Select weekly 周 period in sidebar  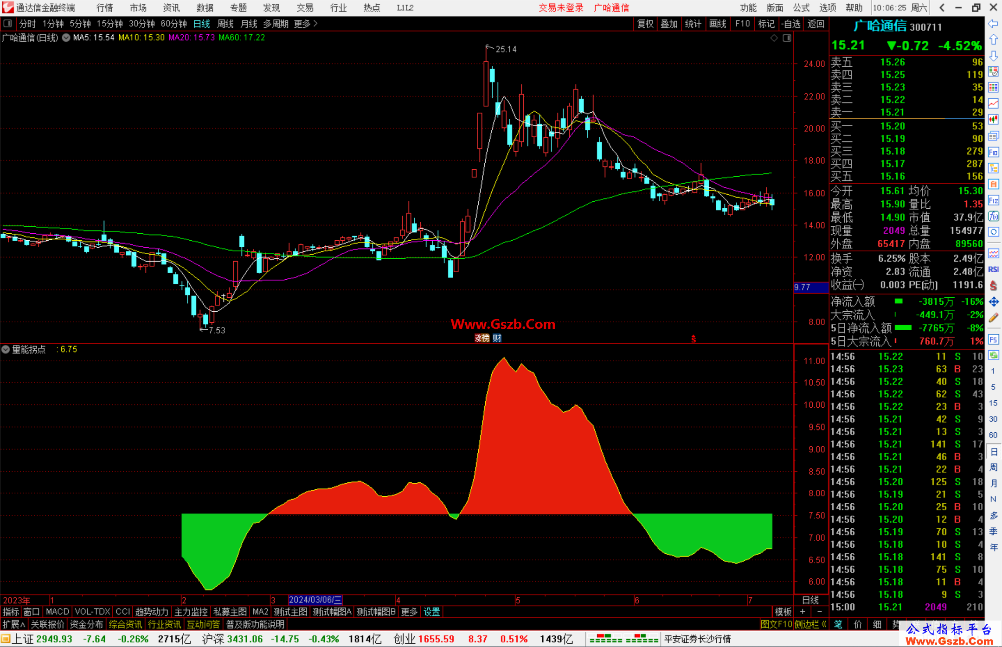coord(993,467)
